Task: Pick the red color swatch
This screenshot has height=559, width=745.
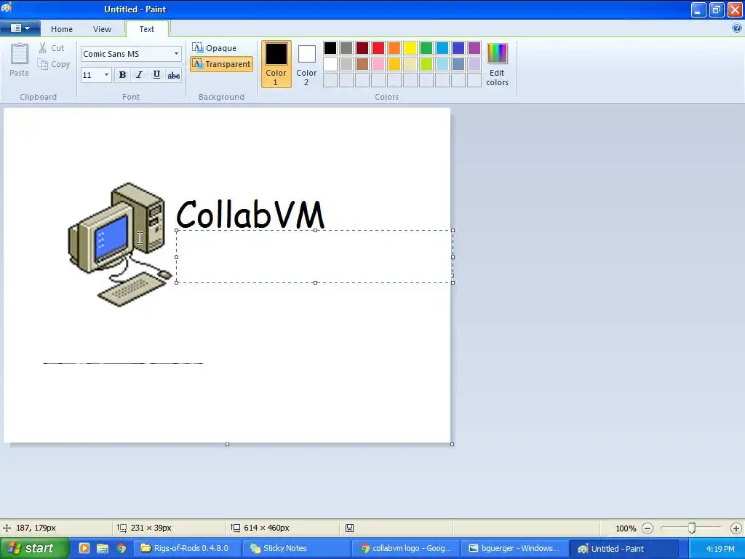Action: 378,48
